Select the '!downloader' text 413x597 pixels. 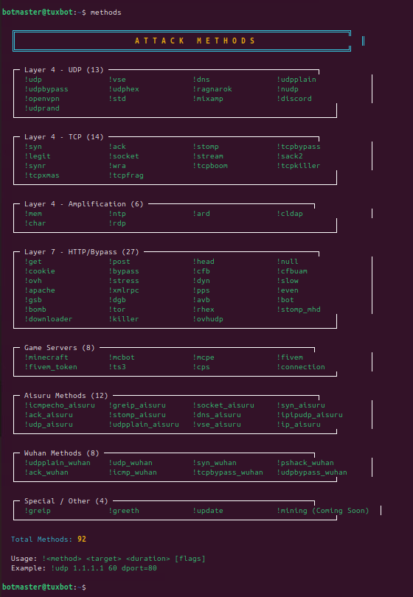click(49, 319)
